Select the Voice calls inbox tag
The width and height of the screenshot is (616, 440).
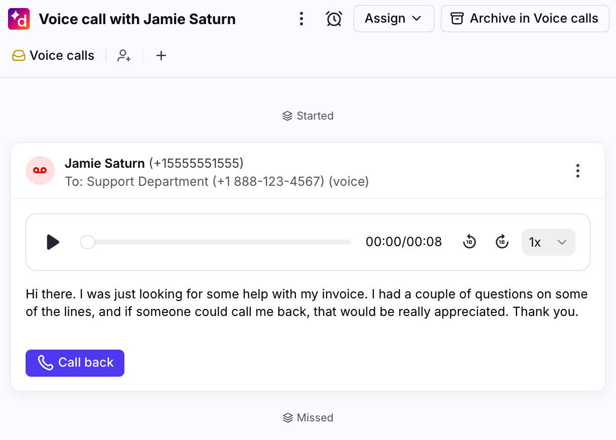tap(54, 56)
